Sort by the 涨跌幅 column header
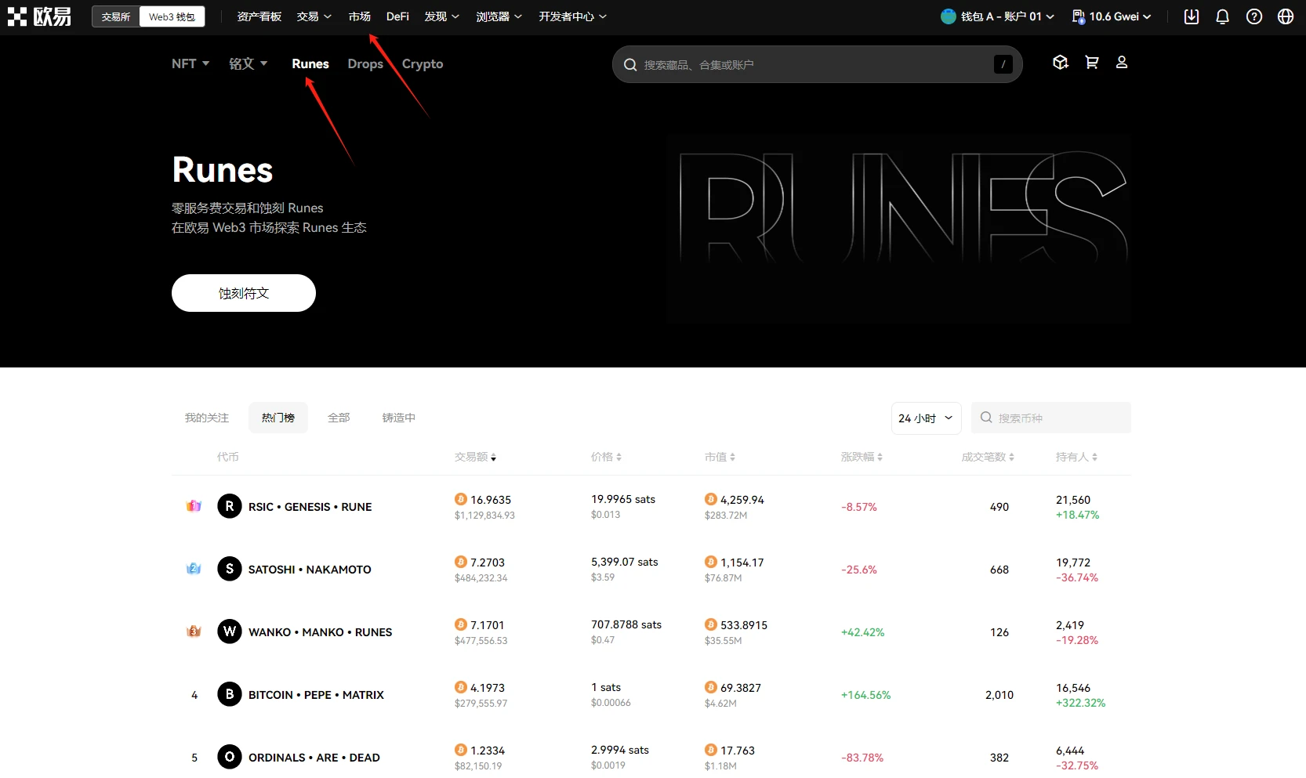The image size is (1306, 778). tap(862, 457)
